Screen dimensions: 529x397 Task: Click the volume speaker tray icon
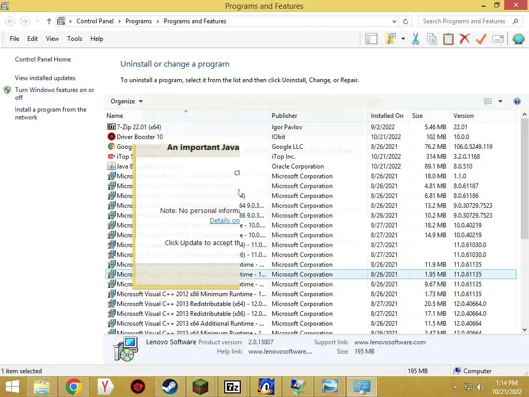(480, 387)
